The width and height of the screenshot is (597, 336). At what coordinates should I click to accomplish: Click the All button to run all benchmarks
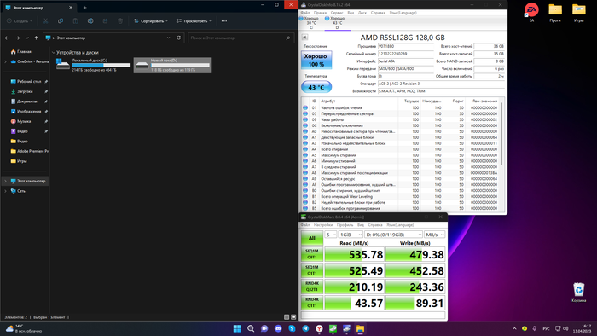[312, 238]
